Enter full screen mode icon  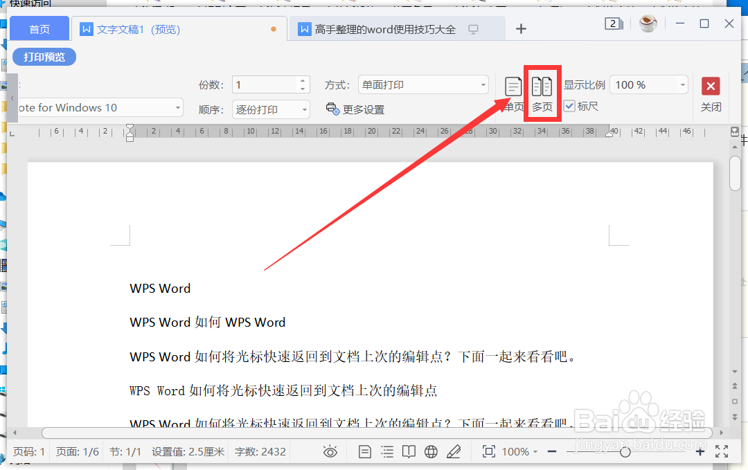click(x=722, y=451)
